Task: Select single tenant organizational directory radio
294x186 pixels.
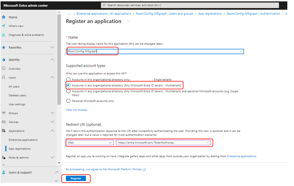Action: [68, 80]
